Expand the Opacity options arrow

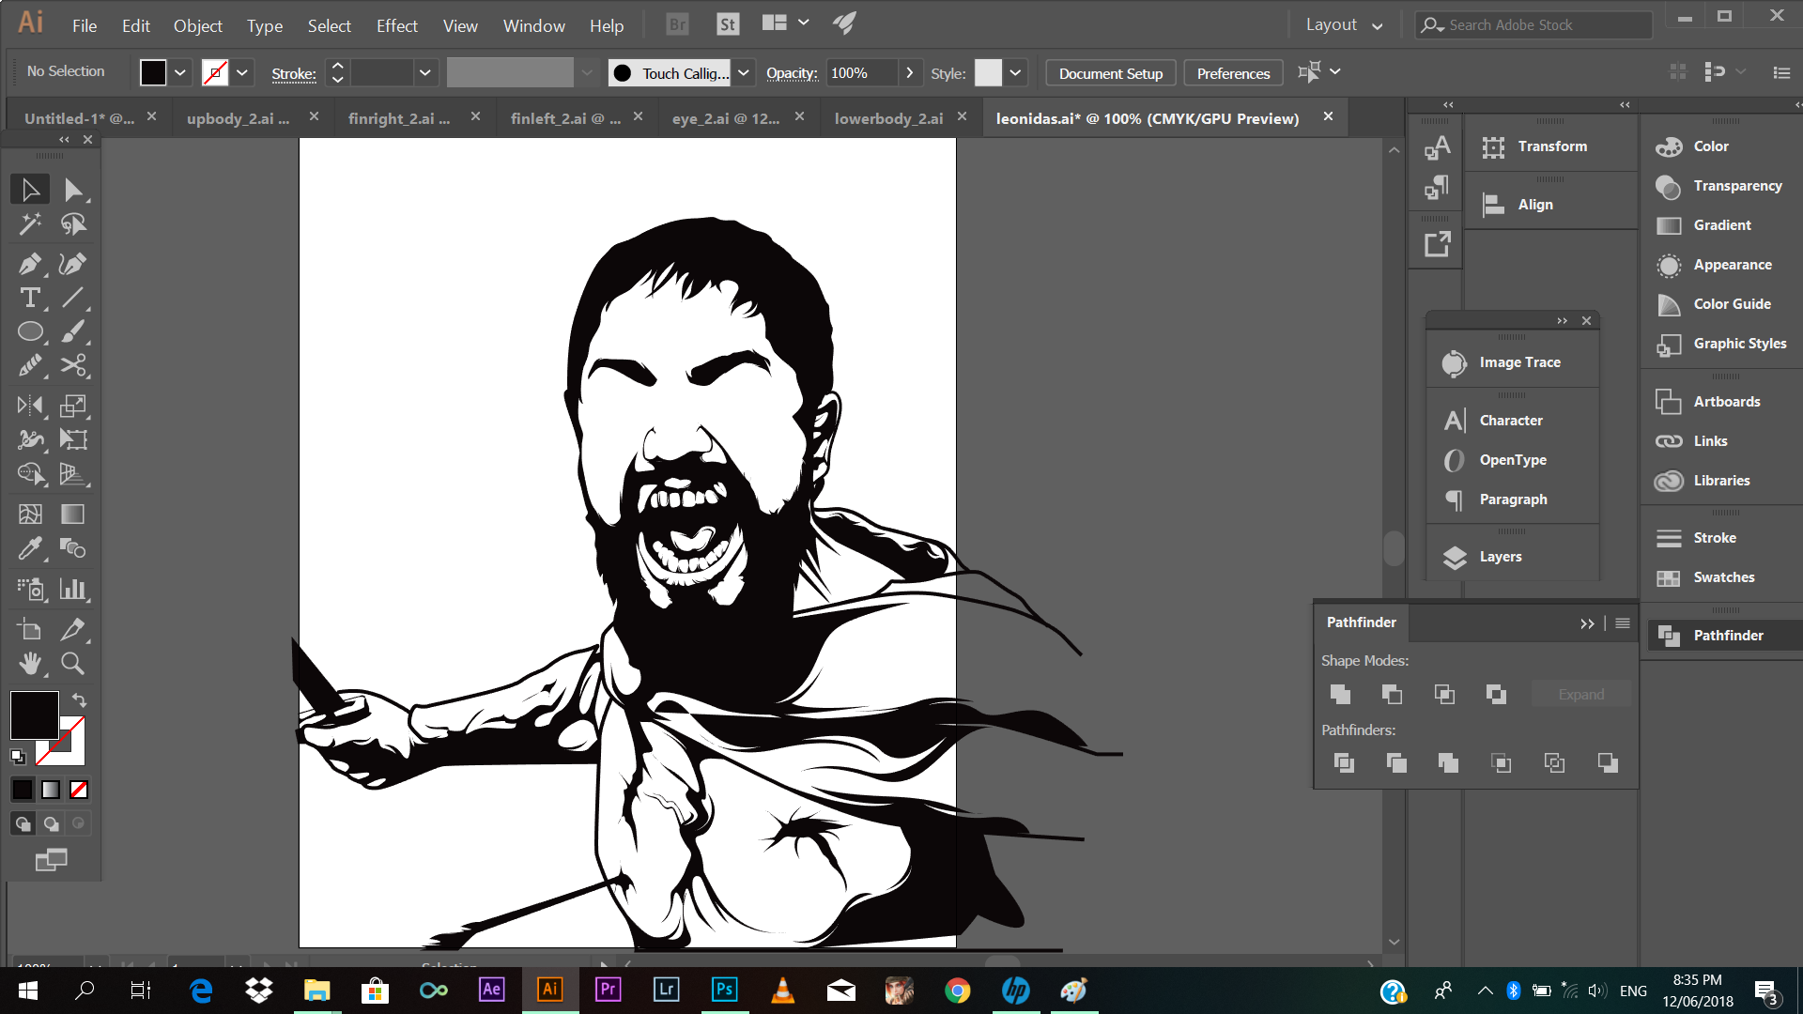pyautogui.click(x=908, y=73)
